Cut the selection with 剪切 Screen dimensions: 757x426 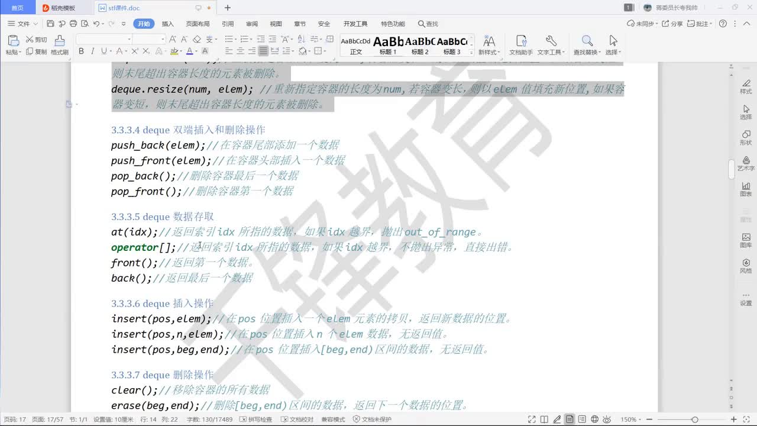coord(36,40)
